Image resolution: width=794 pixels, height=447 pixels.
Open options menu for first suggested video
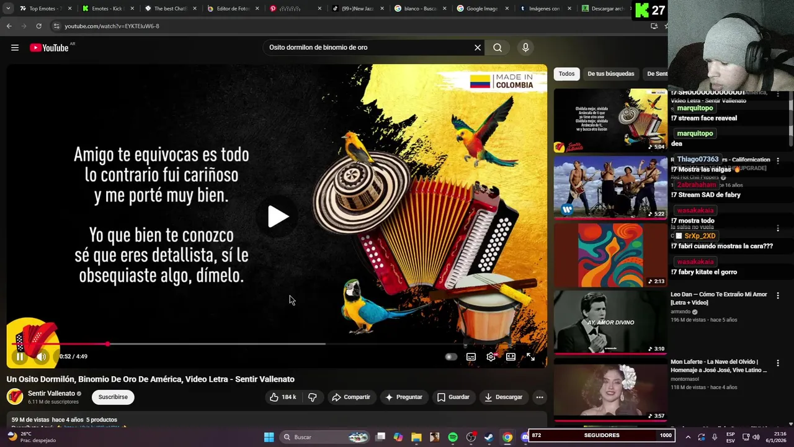point(778,94)
